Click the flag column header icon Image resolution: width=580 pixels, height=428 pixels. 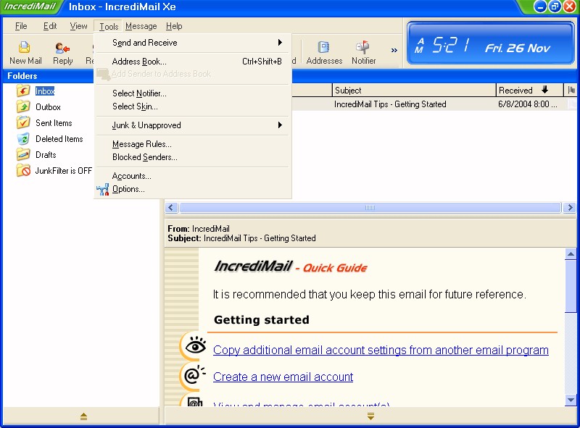click(x=572, y=91)
